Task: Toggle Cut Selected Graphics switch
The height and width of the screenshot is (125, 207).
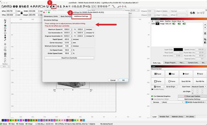Action: click(x=152, y=96)
